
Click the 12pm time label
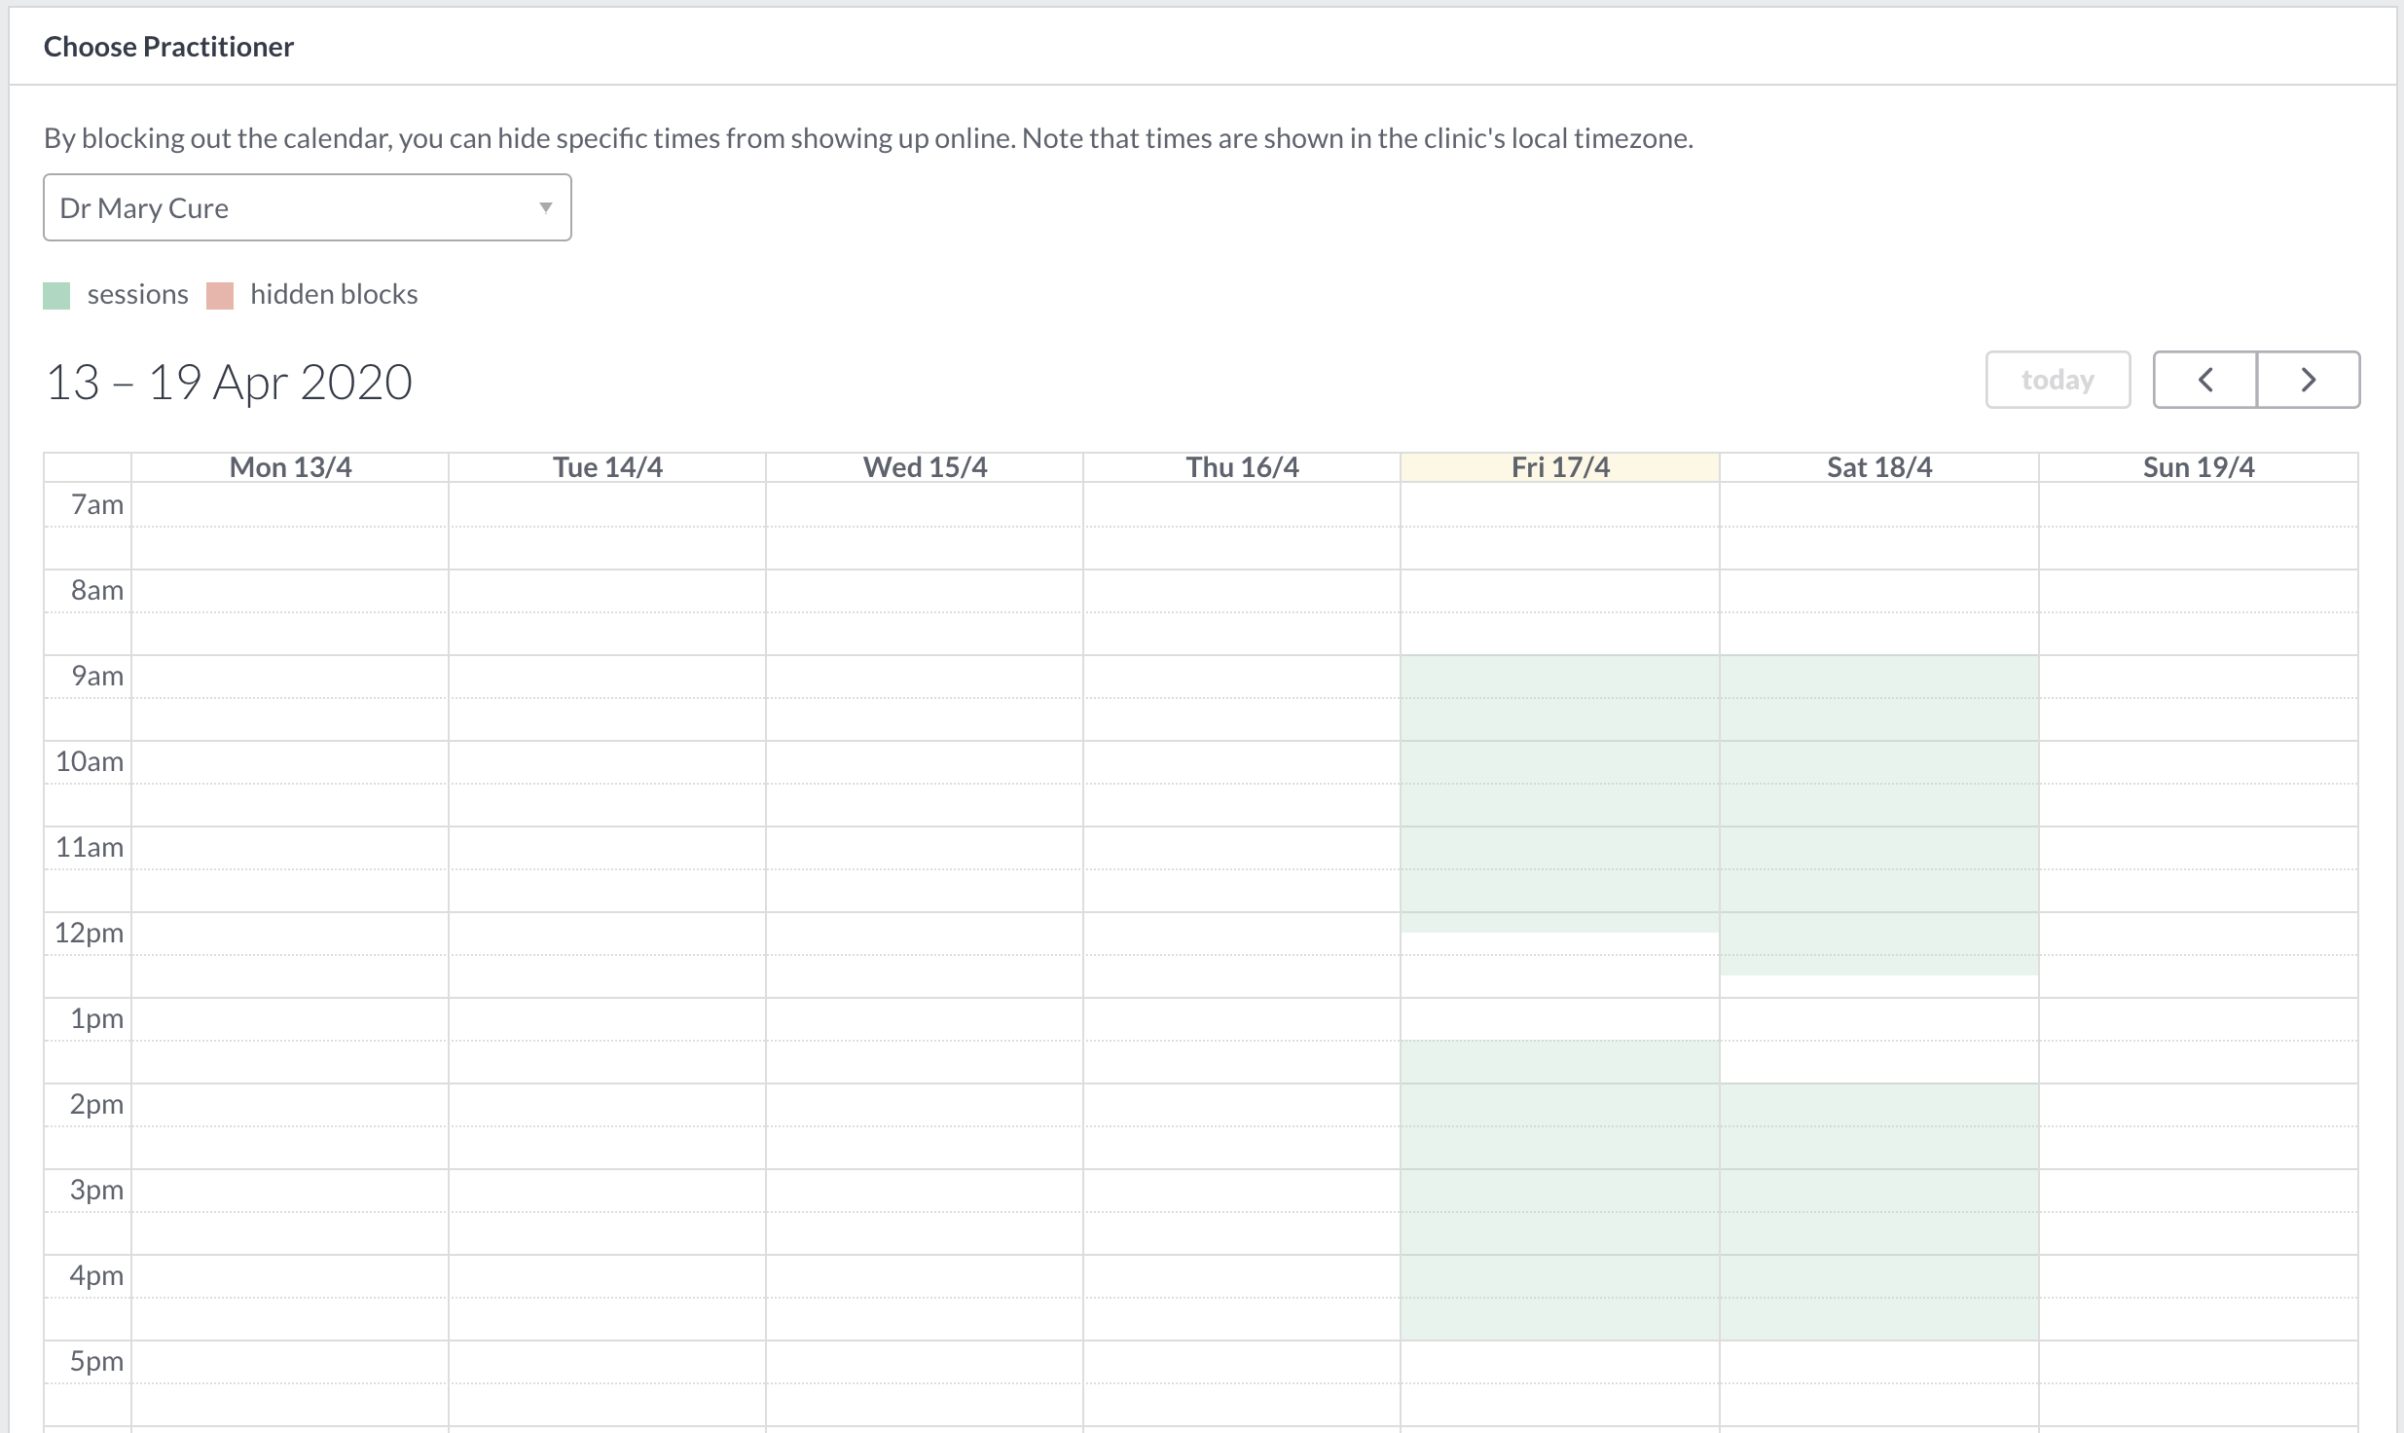click(90, 933)
